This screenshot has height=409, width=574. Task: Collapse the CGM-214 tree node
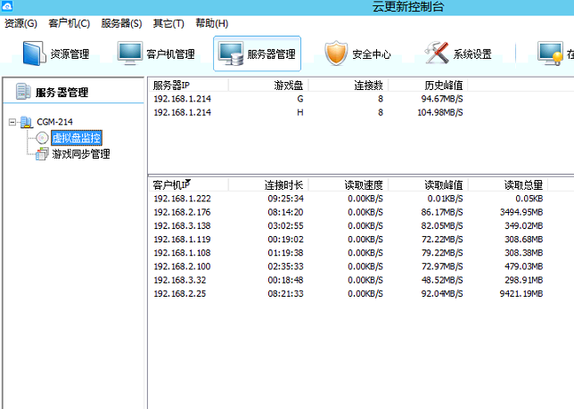click(12, 122)
